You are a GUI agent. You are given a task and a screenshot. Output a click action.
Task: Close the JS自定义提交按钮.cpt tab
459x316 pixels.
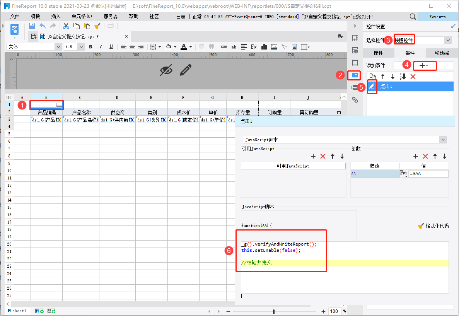point(126,36)
